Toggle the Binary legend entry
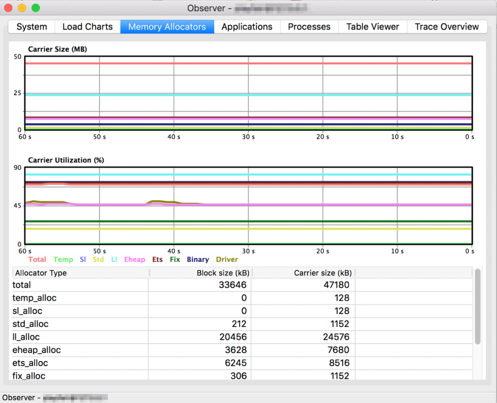 (x=198, y=259)
